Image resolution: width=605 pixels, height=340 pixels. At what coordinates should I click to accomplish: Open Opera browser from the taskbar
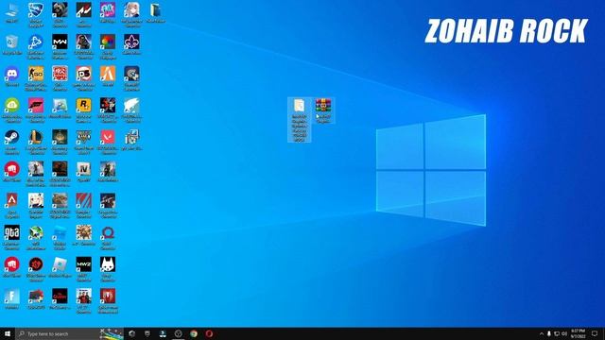point(209,333)
